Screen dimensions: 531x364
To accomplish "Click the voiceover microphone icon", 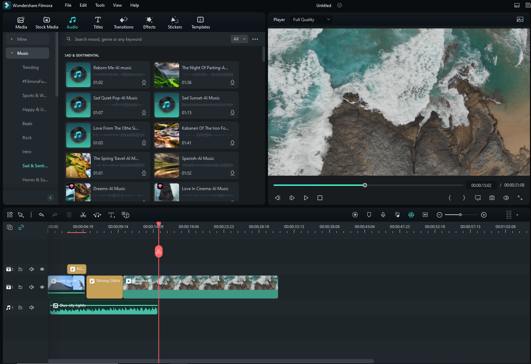I will click(x=383, y=215).
